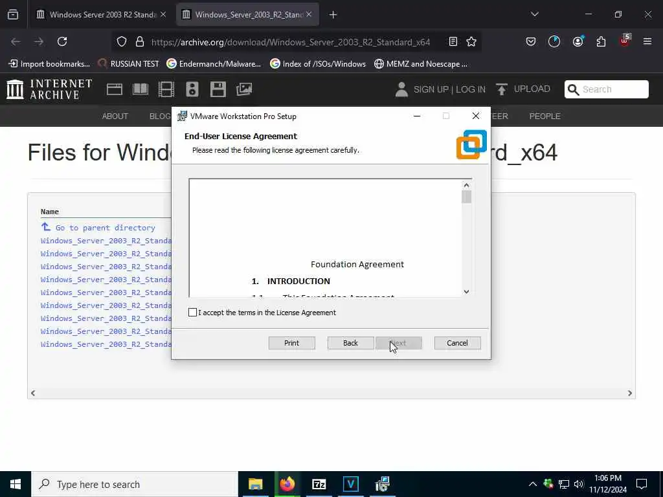
Task: Open the tracking protection shield
Action: (122, 41)
